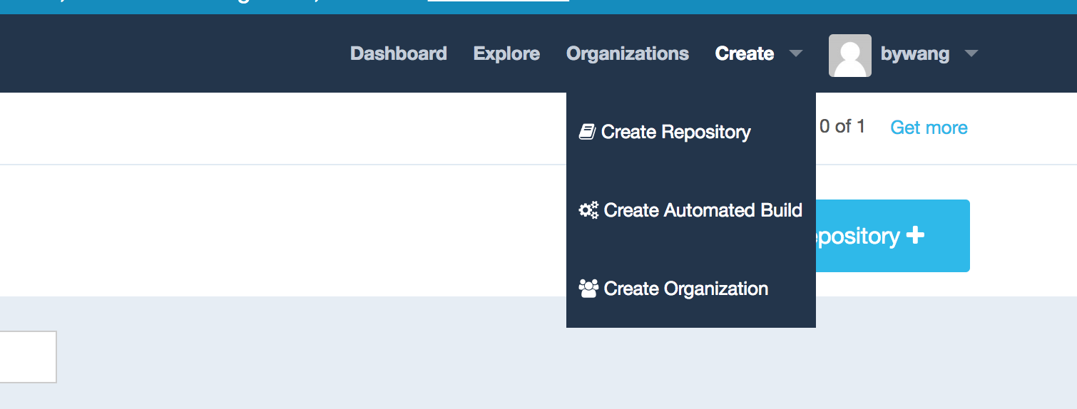The image size is (1077, 409).
Task: Open the Explore nav item
Action: pos(506,53)
